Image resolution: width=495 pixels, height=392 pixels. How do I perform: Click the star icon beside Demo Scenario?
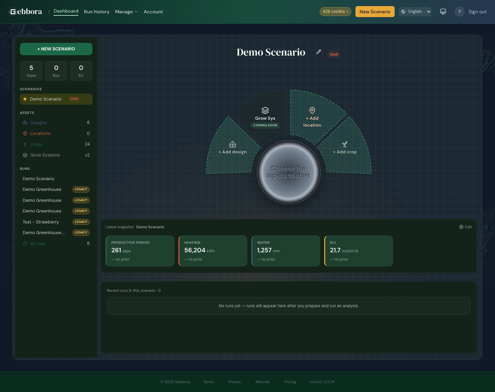[25, 99]
